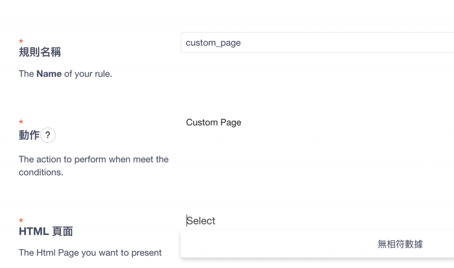Click the bold word Name in description
The image size is (454, 268).
tap(49, 74)
